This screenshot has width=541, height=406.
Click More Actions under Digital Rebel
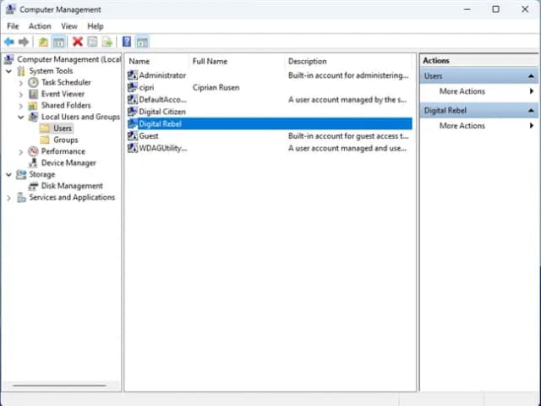(462, 126)
